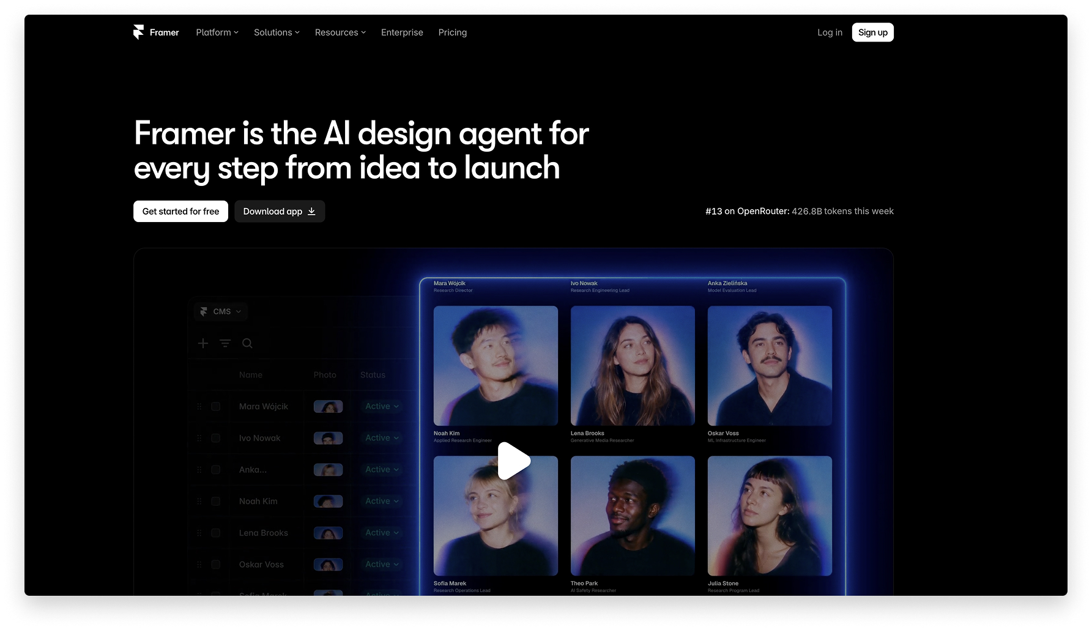Click Mara Wójcik's photo thumbnail in table
Viewport: 1092px width, 630px height.
(328, 406)
